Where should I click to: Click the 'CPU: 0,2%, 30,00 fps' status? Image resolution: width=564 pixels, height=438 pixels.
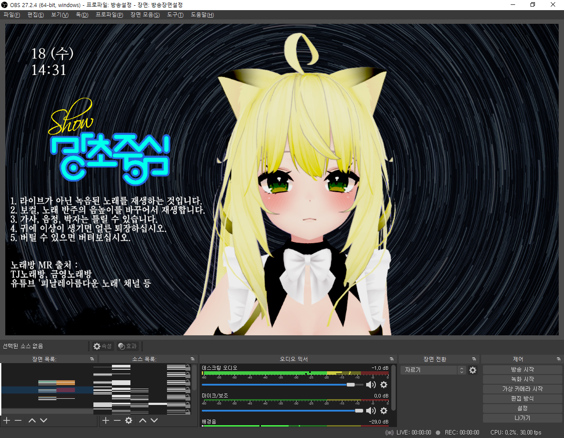coord(516,433)
